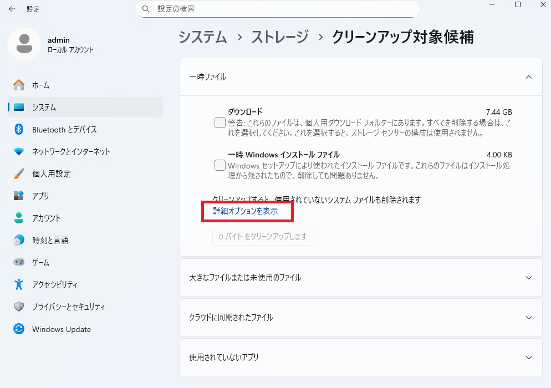Click 0 バイト をクリーンアップします button
The height and width of the screenshot is (388, 551).
(x=263, y=237)
